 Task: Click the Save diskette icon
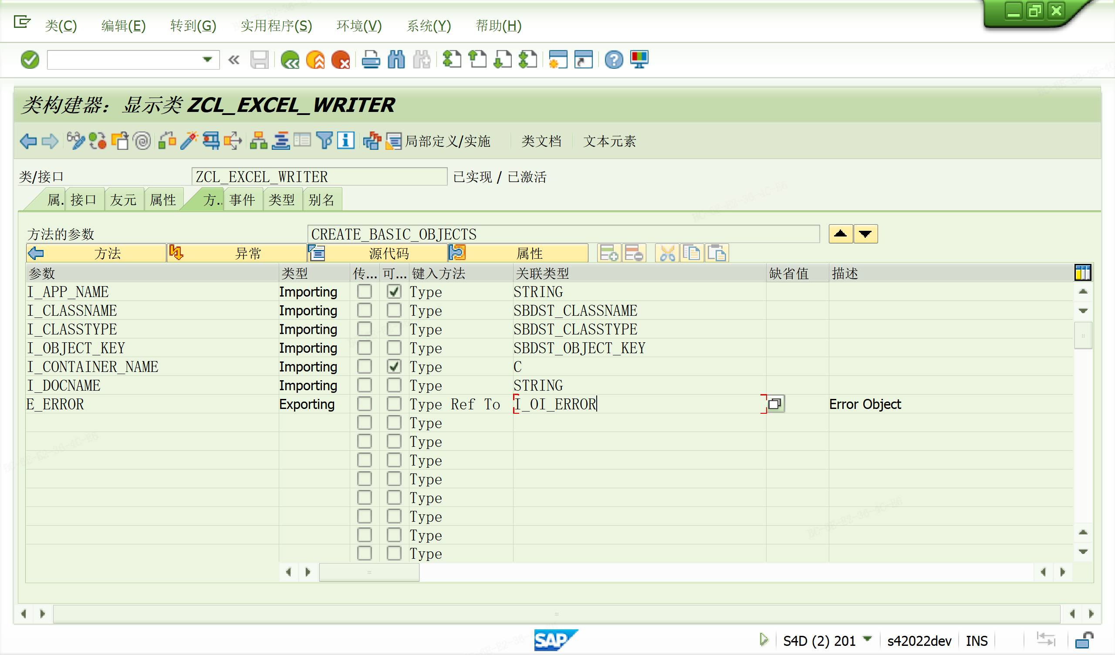click(259, 60)
